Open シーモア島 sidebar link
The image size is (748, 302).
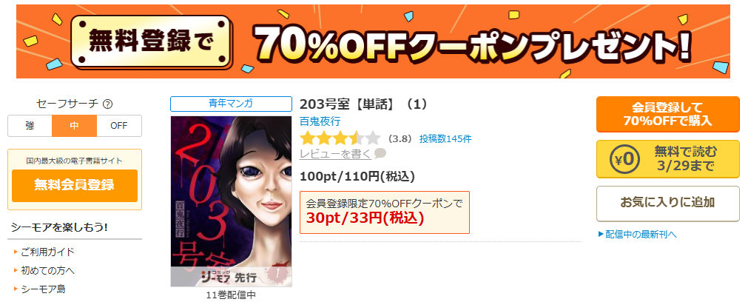tap(44, 289)
